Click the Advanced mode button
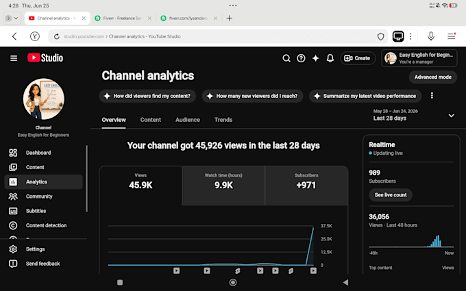 coord(432,77)
